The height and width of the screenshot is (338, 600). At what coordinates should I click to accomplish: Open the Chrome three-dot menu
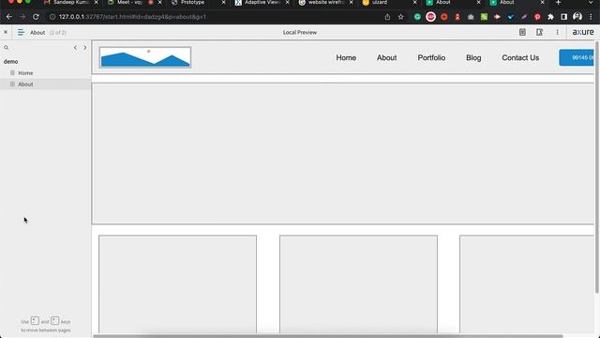(591, 17)
